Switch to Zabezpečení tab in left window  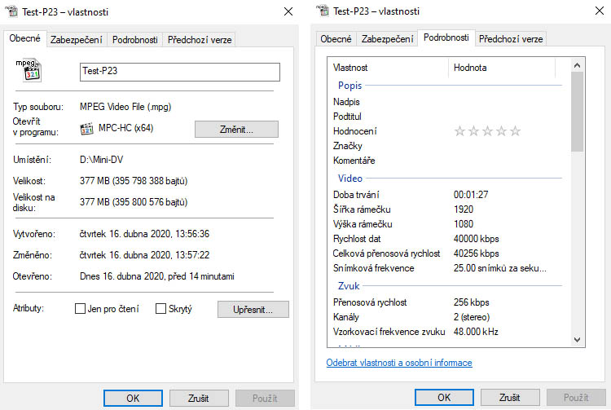pos(77,39)
